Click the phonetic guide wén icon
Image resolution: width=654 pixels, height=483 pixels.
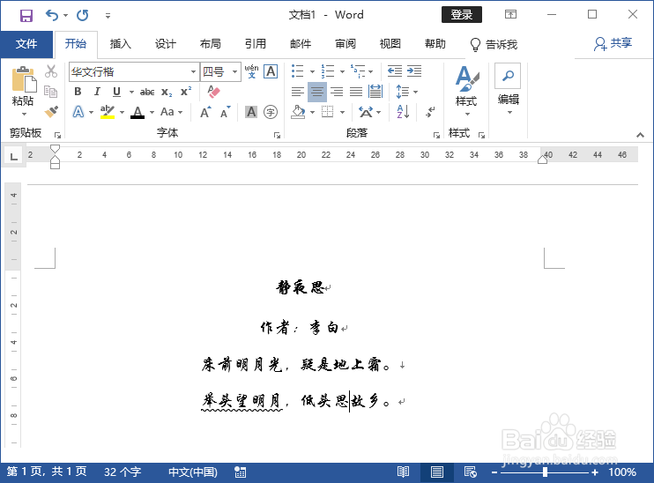251,71
